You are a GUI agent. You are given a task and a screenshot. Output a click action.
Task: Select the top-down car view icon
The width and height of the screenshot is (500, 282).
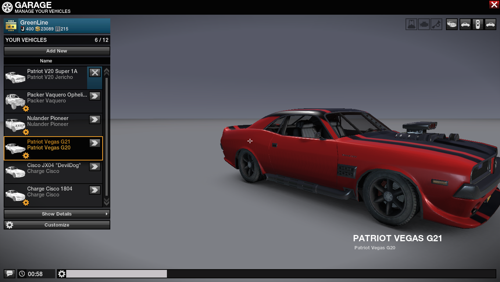pyautogui.click(x=478, y=25)
